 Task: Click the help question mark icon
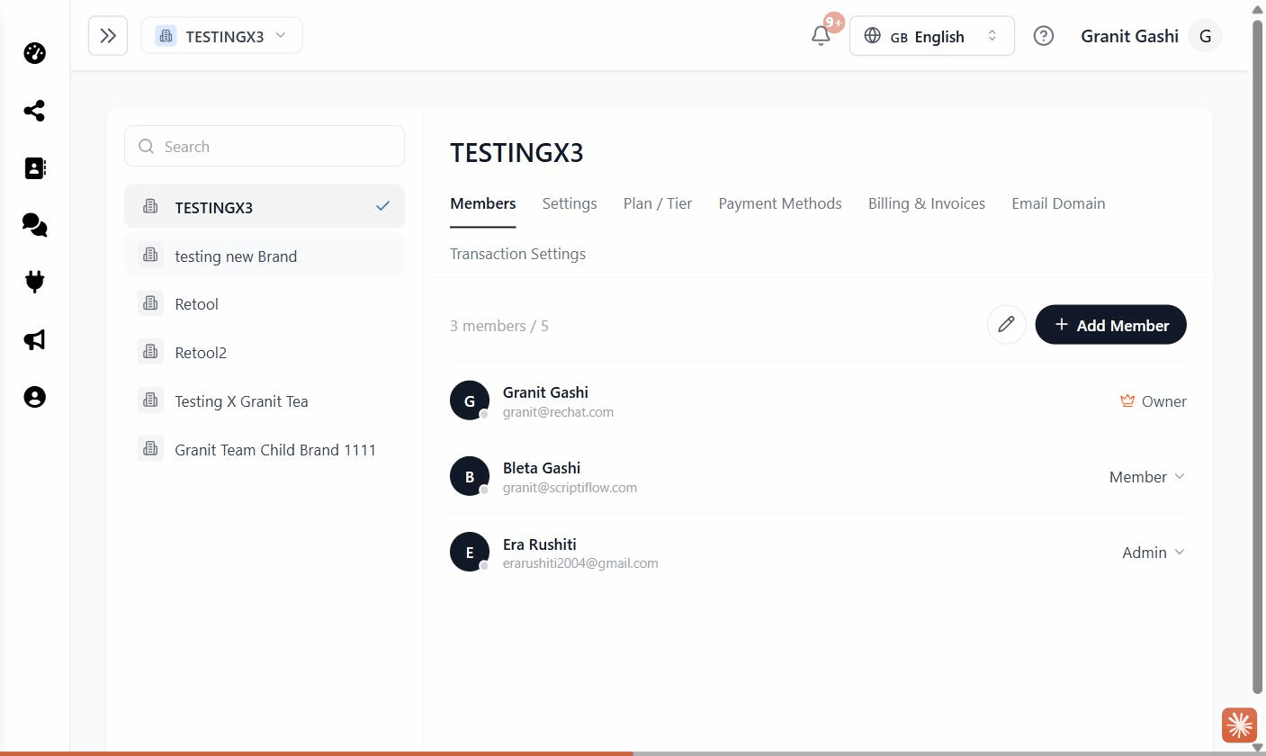(x=1044, y=36)
